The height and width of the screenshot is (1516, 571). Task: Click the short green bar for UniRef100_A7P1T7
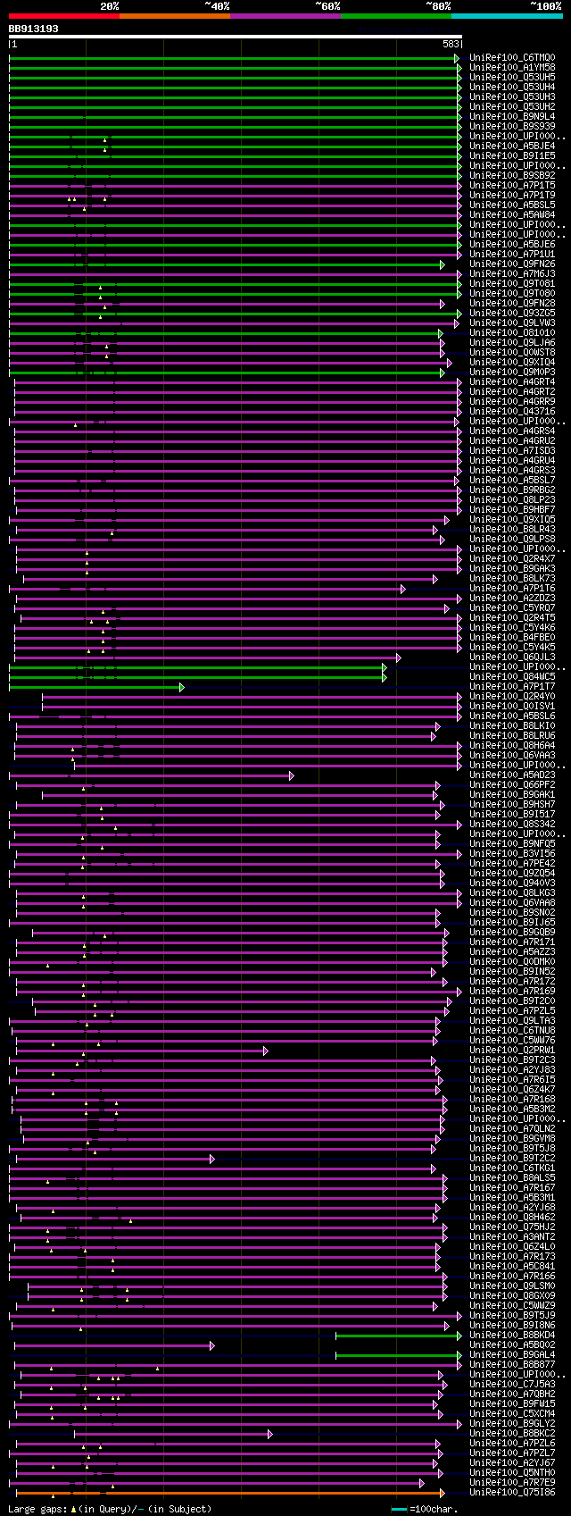tap(96, 687)
